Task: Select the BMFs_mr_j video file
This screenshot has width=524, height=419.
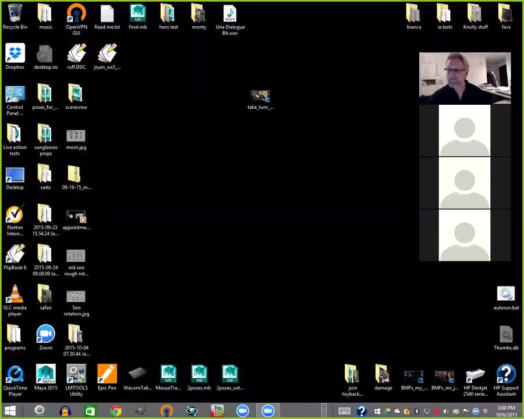Action: point(444,380)
